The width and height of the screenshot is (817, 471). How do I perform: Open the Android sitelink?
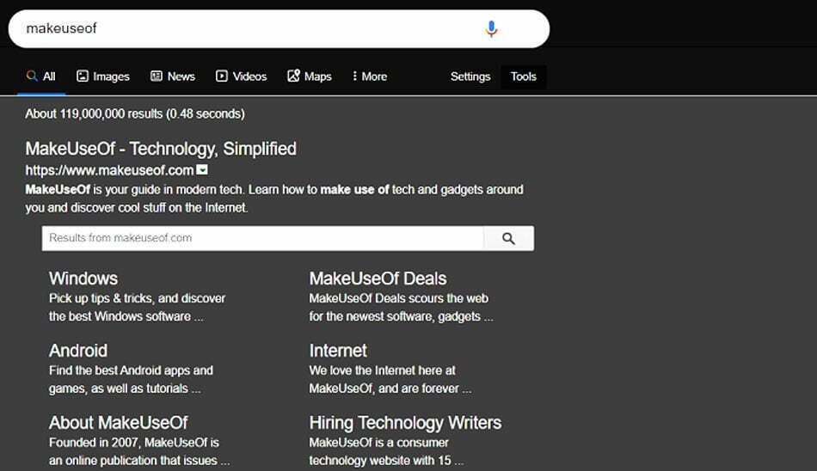(x=78, y=351)
